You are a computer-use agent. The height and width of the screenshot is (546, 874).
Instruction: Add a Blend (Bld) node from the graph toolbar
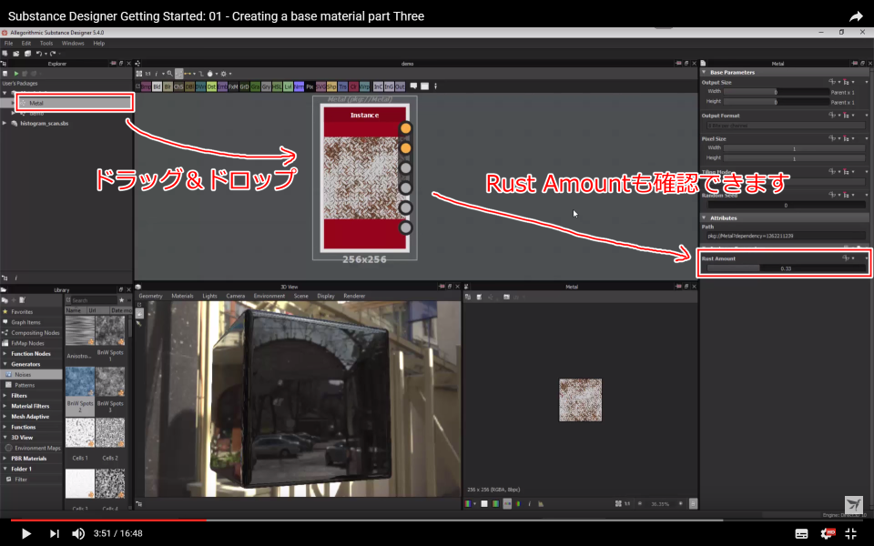tap(157, 87)
